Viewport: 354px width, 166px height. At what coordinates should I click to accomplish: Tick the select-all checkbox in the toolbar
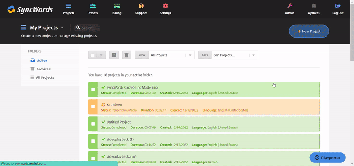(x=93, y=55)
